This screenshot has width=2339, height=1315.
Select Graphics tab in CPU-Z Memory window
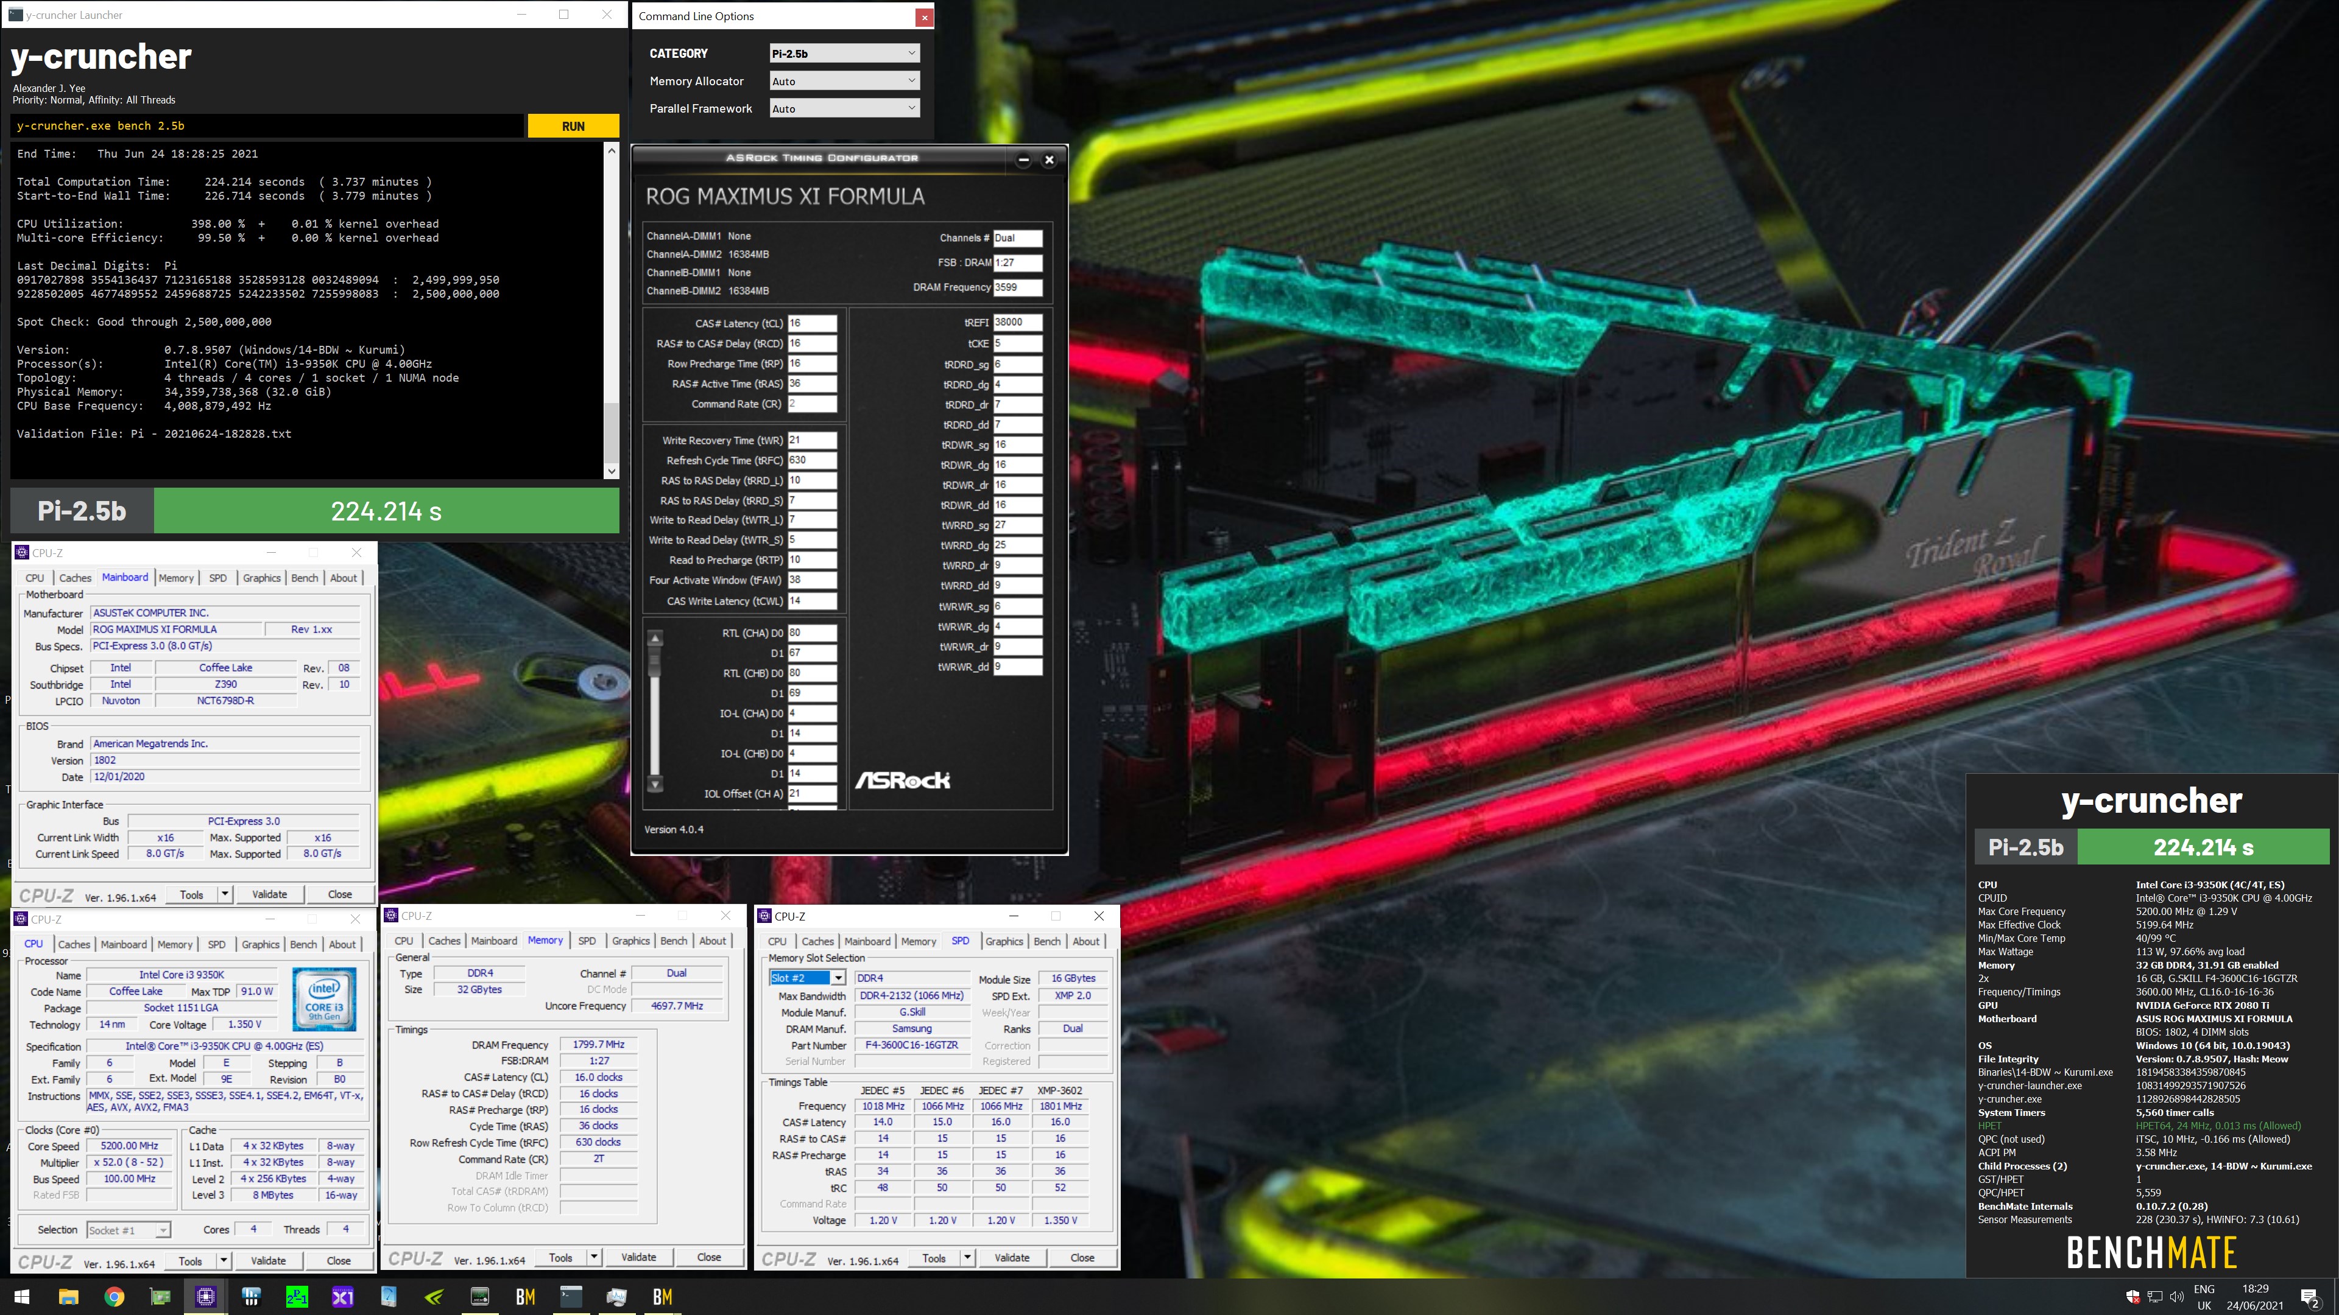[631, 940]
